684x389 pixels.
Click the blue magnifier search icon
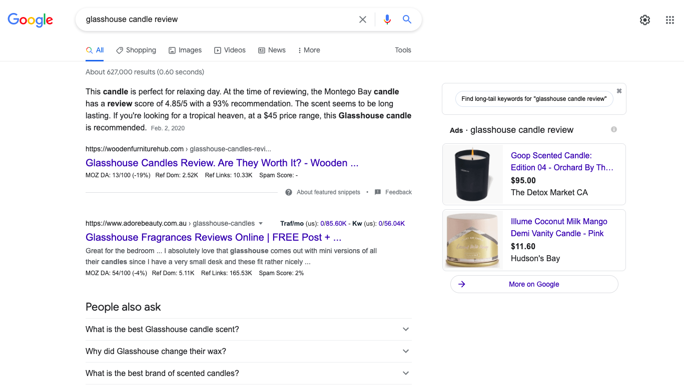(407, 19)
